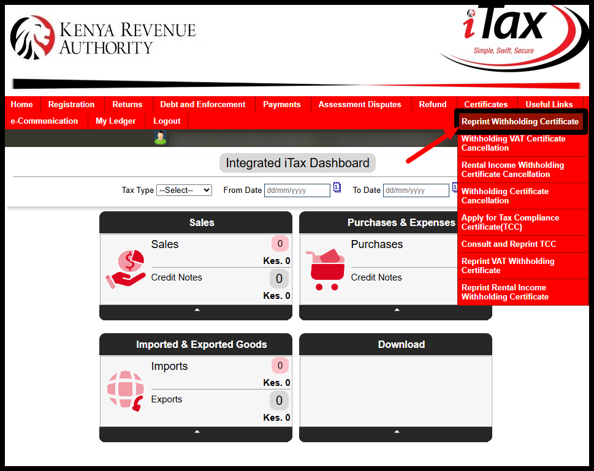Select Rental Income Withholding Certificate Cancellation
594x471 pixels.
(522, 170)
